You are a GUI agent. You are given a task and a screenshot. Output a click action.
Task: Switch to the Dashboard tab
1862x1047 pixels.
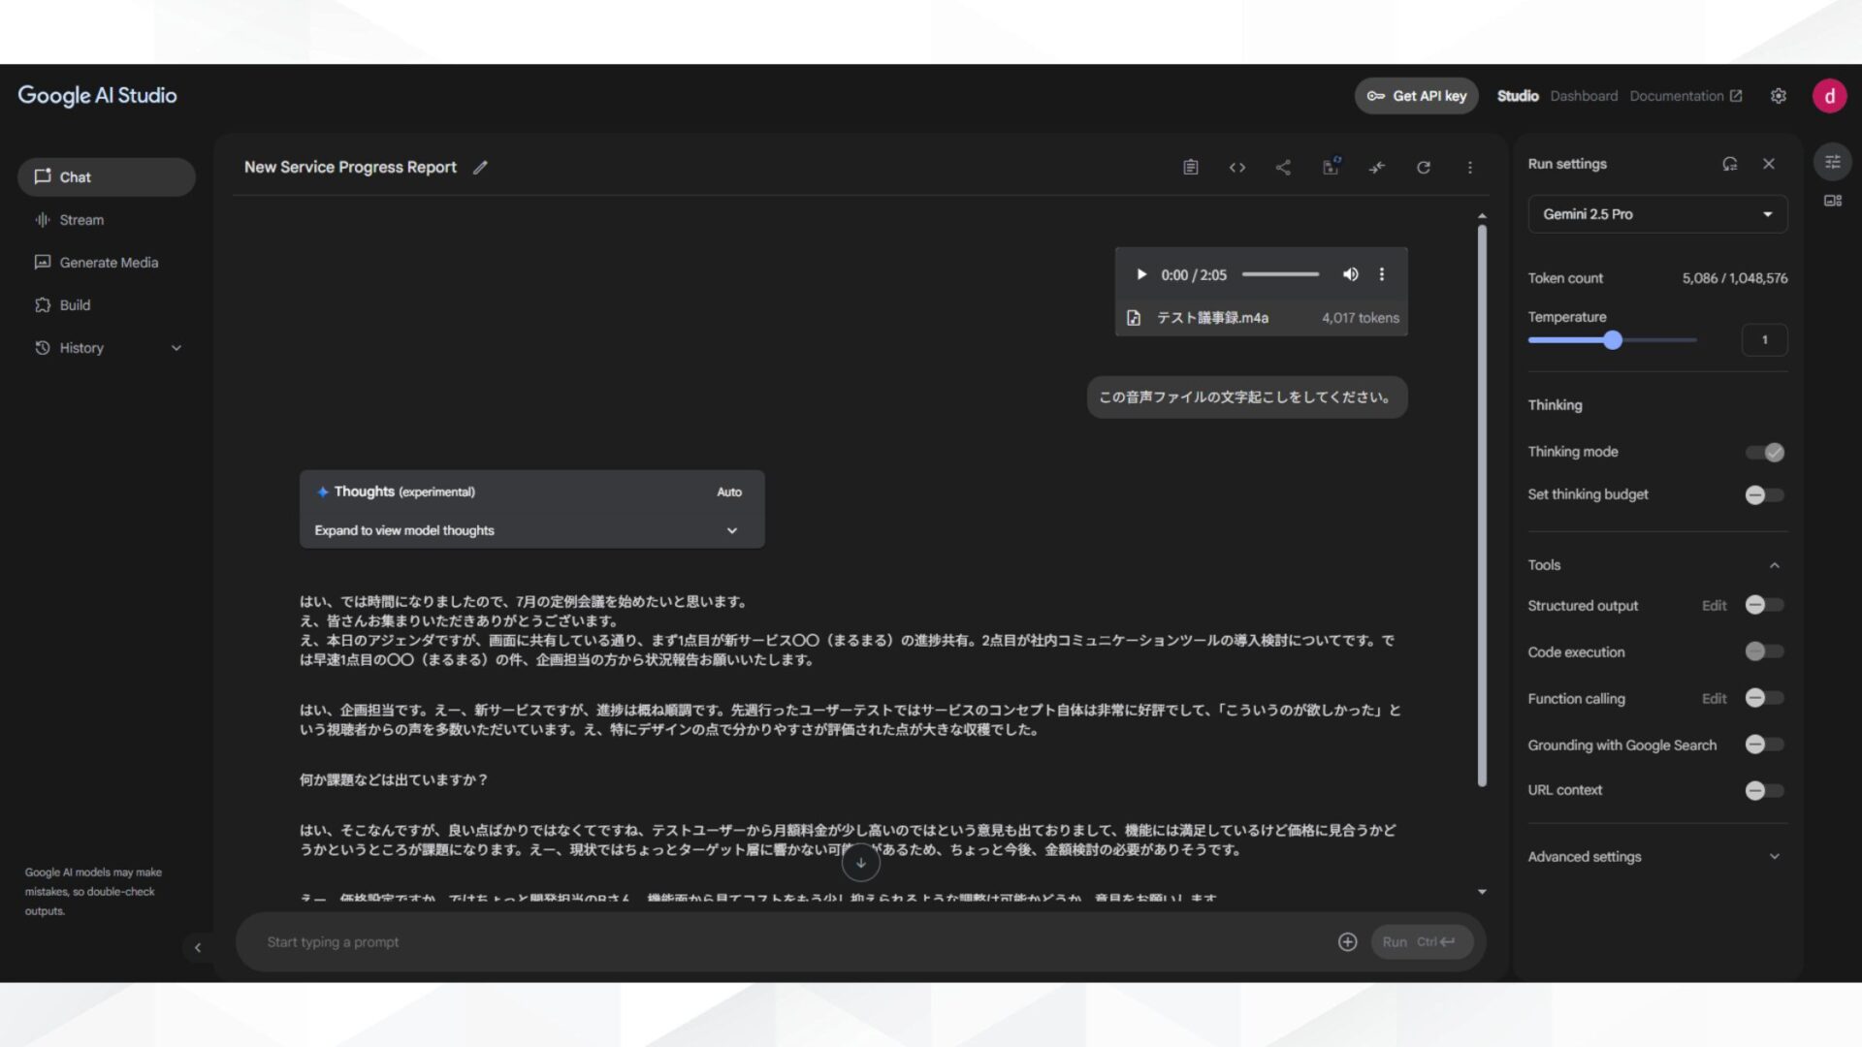pyautogui.click(x=1584, y=95)
